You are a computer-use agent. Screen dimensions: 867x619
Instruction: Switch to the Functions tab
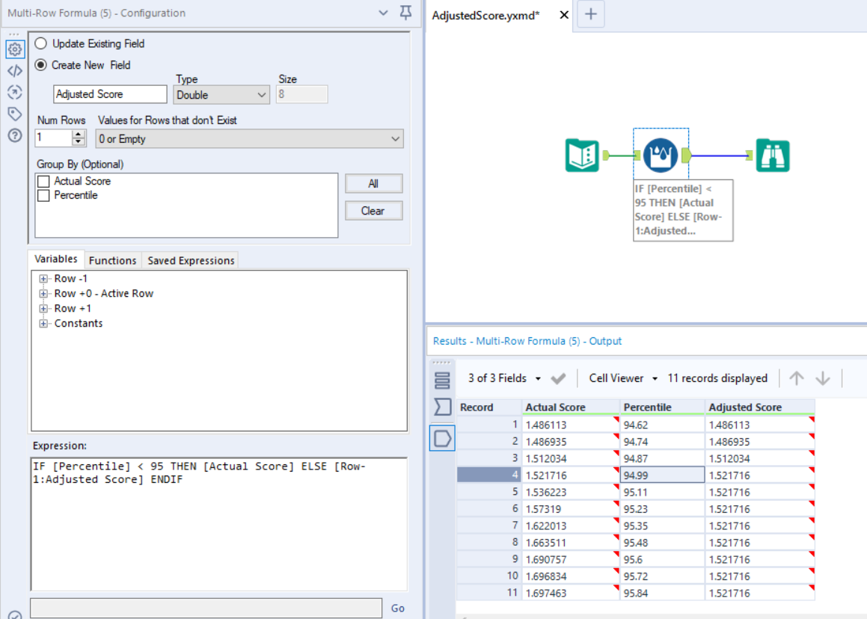pos(112,260)
